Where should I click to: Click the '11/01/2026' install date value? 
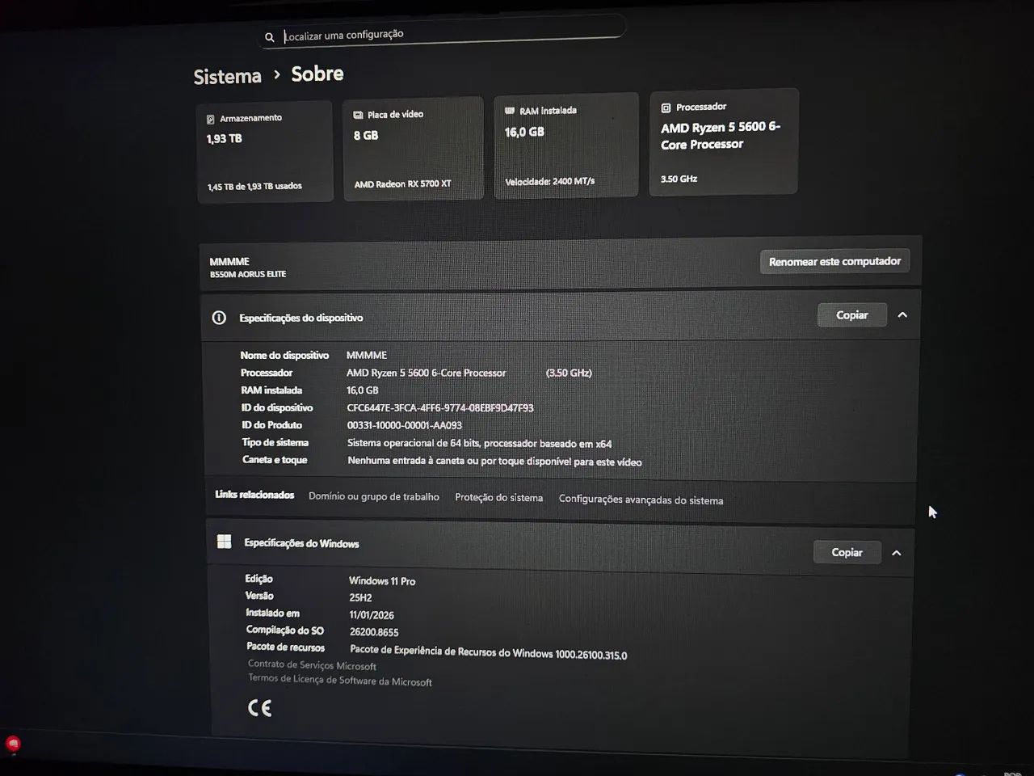coord(372,615)
